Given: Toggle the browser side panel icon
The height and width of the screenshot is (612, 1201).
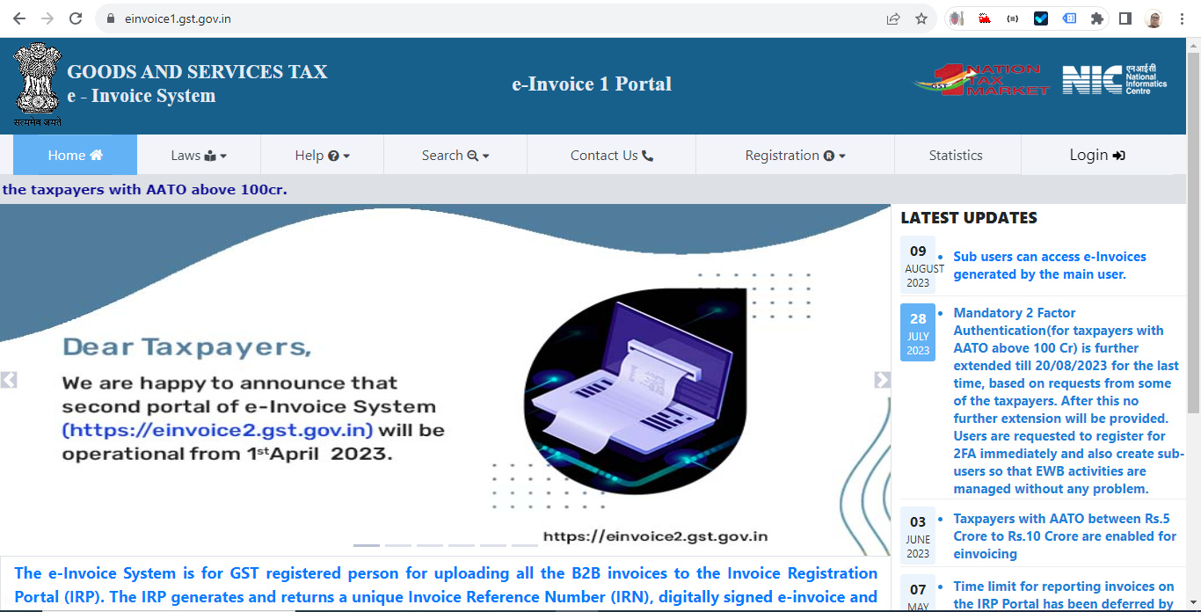Looking at the screenshot, I should 1125,18.
